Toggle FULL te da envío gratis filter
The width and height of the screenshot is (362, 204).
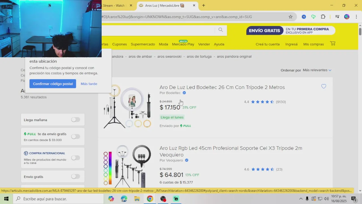pos(76,137)
